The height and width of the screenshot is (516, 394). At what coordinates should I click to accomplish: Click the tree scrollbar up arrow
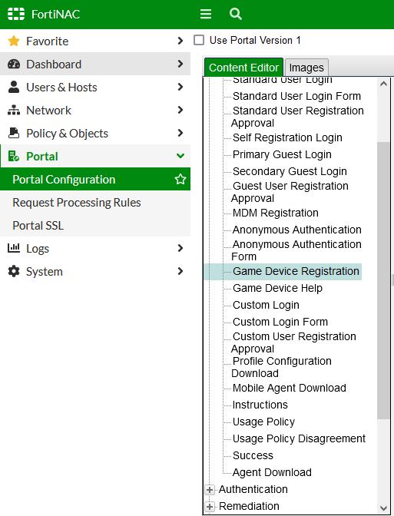point(383,84)
